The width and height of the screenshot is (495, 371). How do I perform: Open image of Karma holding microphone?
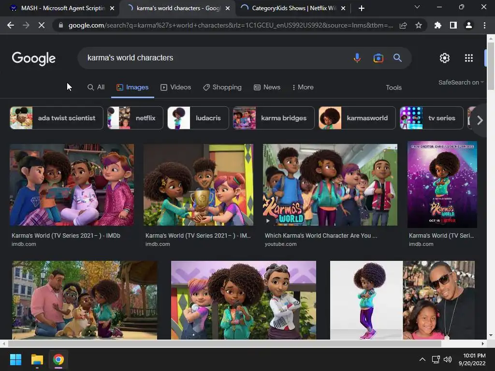click(244, 300)
